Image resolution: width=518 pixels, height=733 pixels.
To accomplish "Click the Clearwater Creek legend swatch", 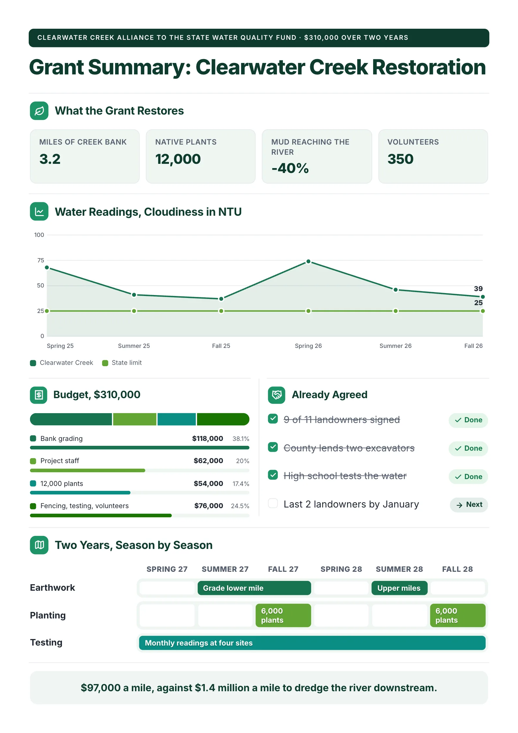I will click(x=33, y=363).
